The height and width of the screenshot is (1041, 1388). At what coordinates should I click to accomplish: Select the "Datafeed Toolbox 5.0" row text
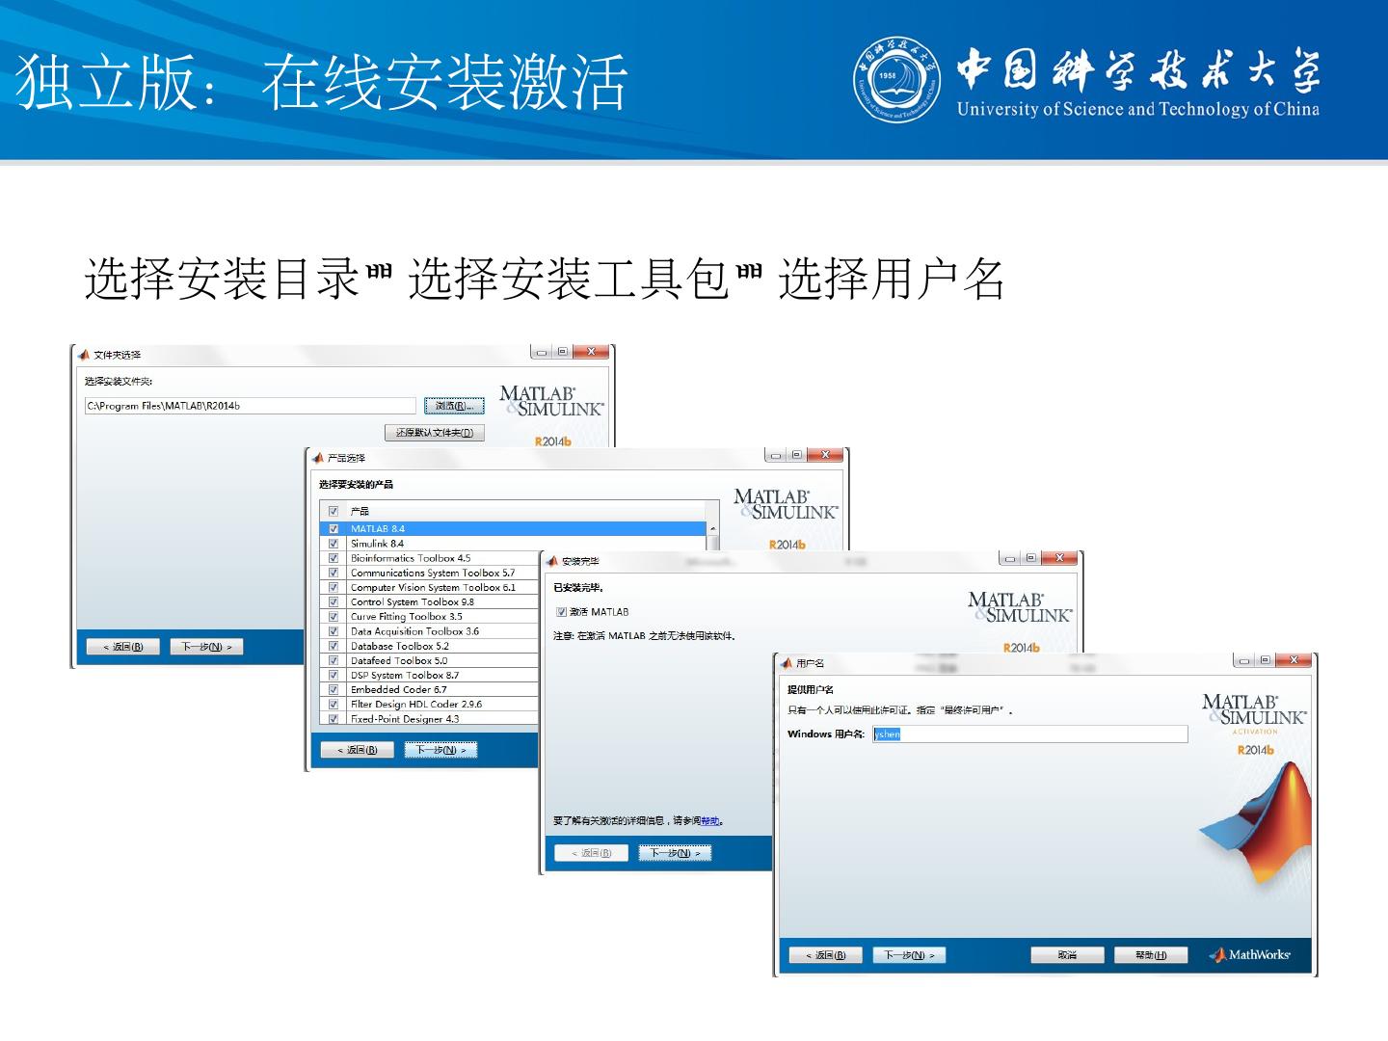tap(399, 660)
